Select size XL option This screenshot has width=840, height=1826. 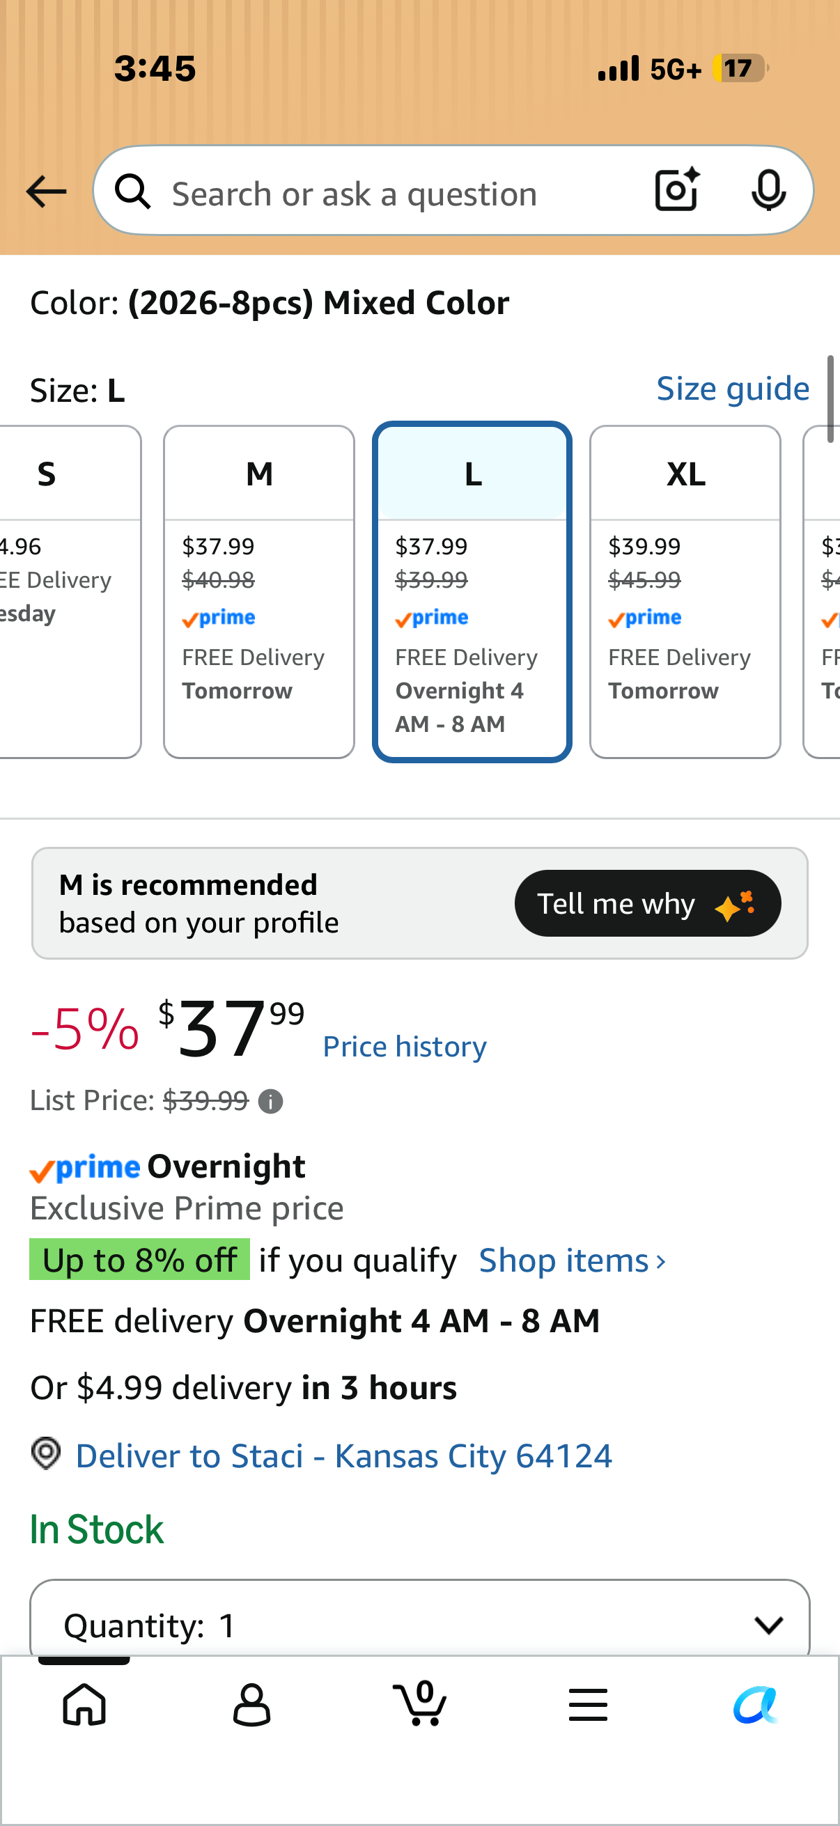pos(685,592)
